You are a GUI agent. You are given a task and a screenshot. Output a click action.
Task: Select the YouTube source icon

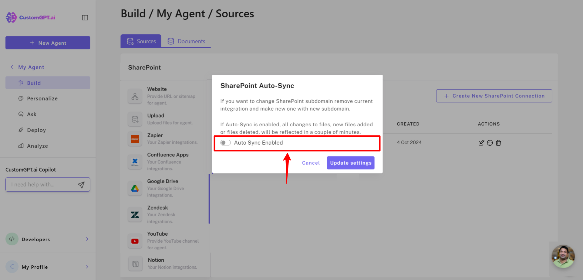pos(135,241)
